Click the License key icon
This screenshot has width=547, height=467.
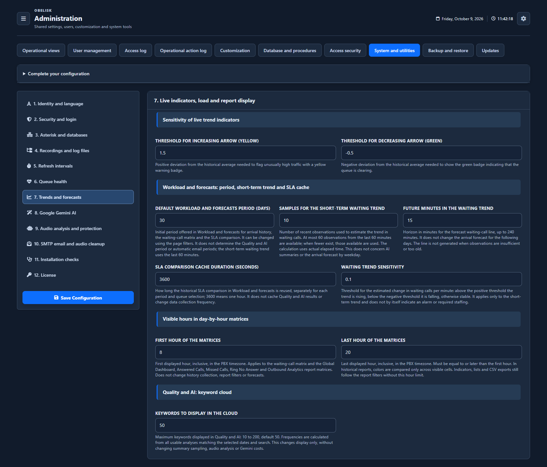pos(29,275)
